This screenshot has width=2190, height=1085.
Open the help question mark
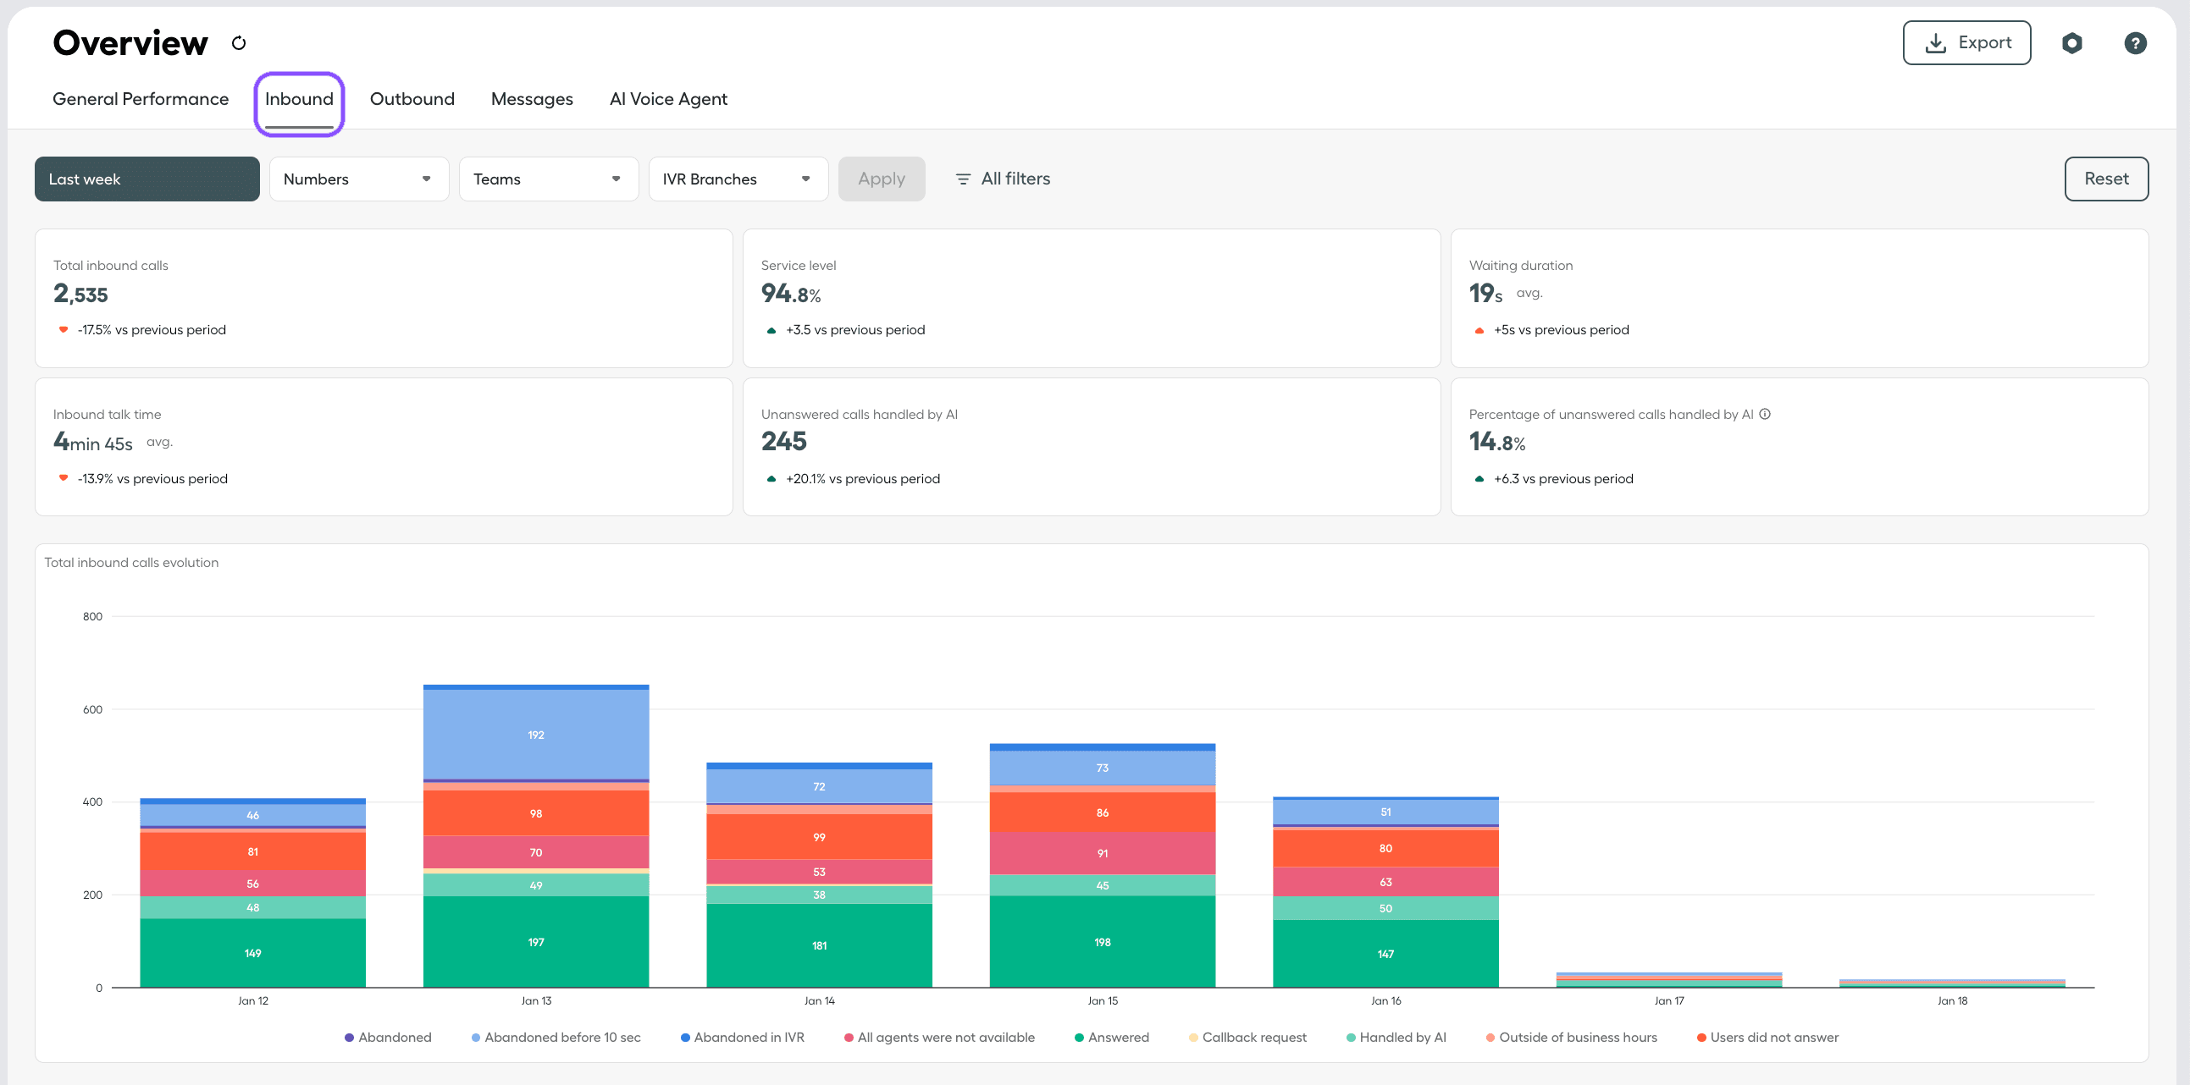click(2136, 42)
